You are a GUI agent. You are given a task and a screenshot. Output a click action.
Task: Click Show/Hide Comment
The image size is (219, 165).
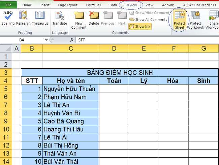[x=149, y=13]
